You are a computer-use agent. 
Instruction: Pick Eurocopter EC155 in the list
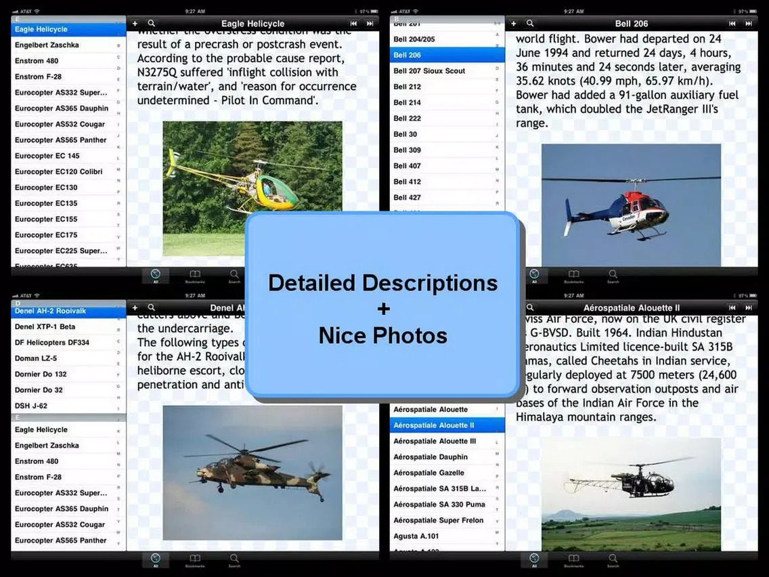[68, 219]
